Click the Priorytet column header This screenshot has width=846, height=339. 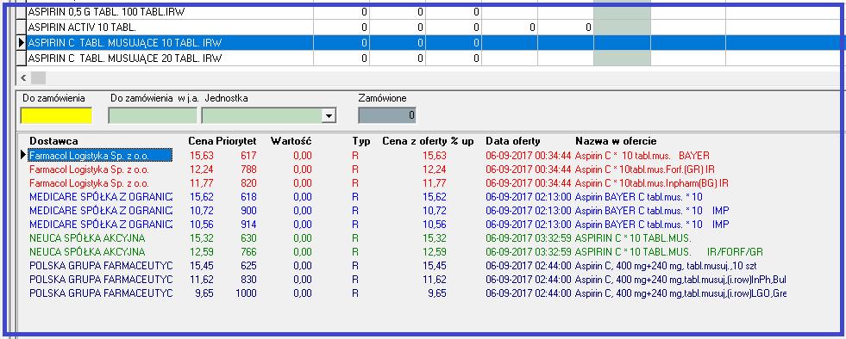(235, 141)
